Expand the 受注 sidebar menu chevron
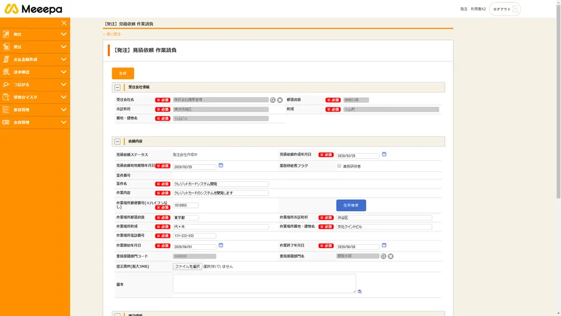 tap(64, 47)
